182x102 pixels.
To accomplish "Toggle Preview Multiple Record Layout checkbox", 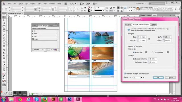I will point(125,74).
